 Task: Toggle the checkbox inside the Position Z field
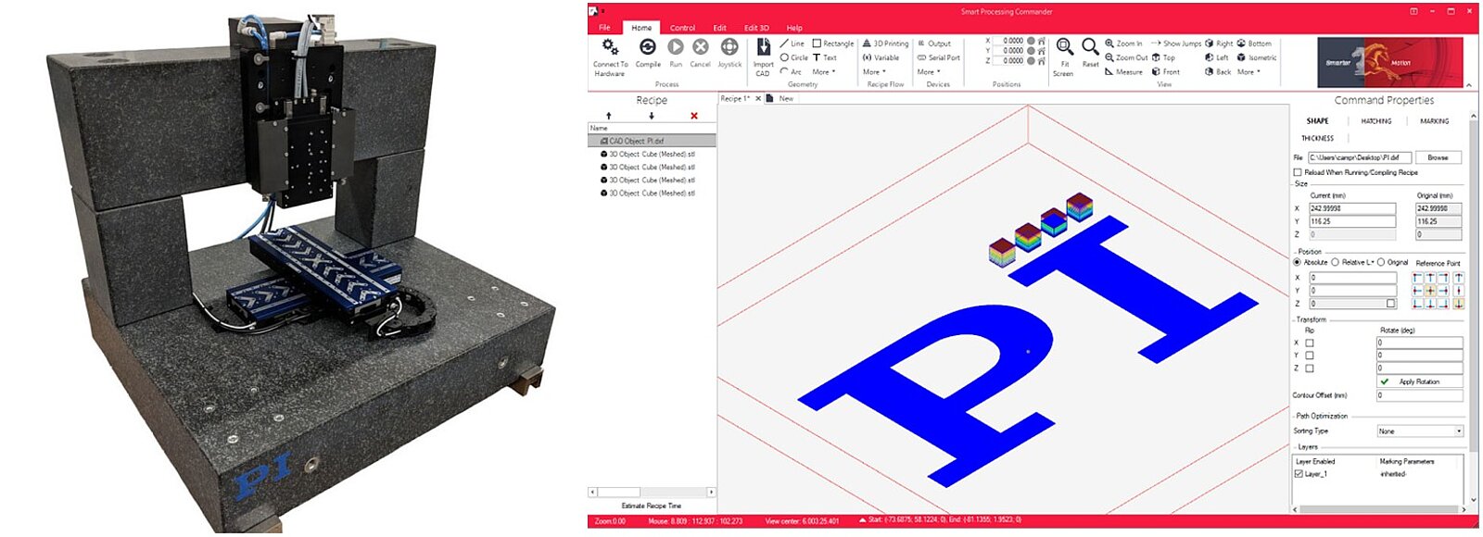click(x=1390, y=304)
